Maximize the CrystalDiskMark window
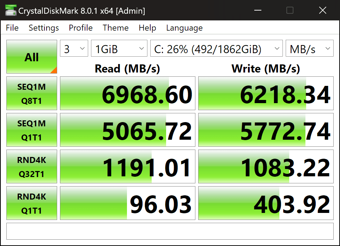The width and height of the screenshot is (340, 246). (290, 10)
